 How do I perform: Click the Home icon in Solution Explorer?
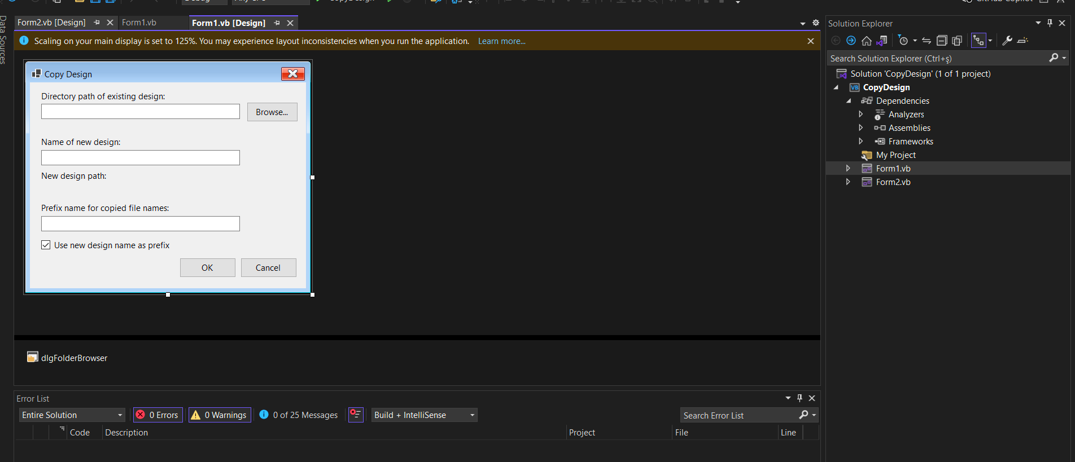pos(866,41)
